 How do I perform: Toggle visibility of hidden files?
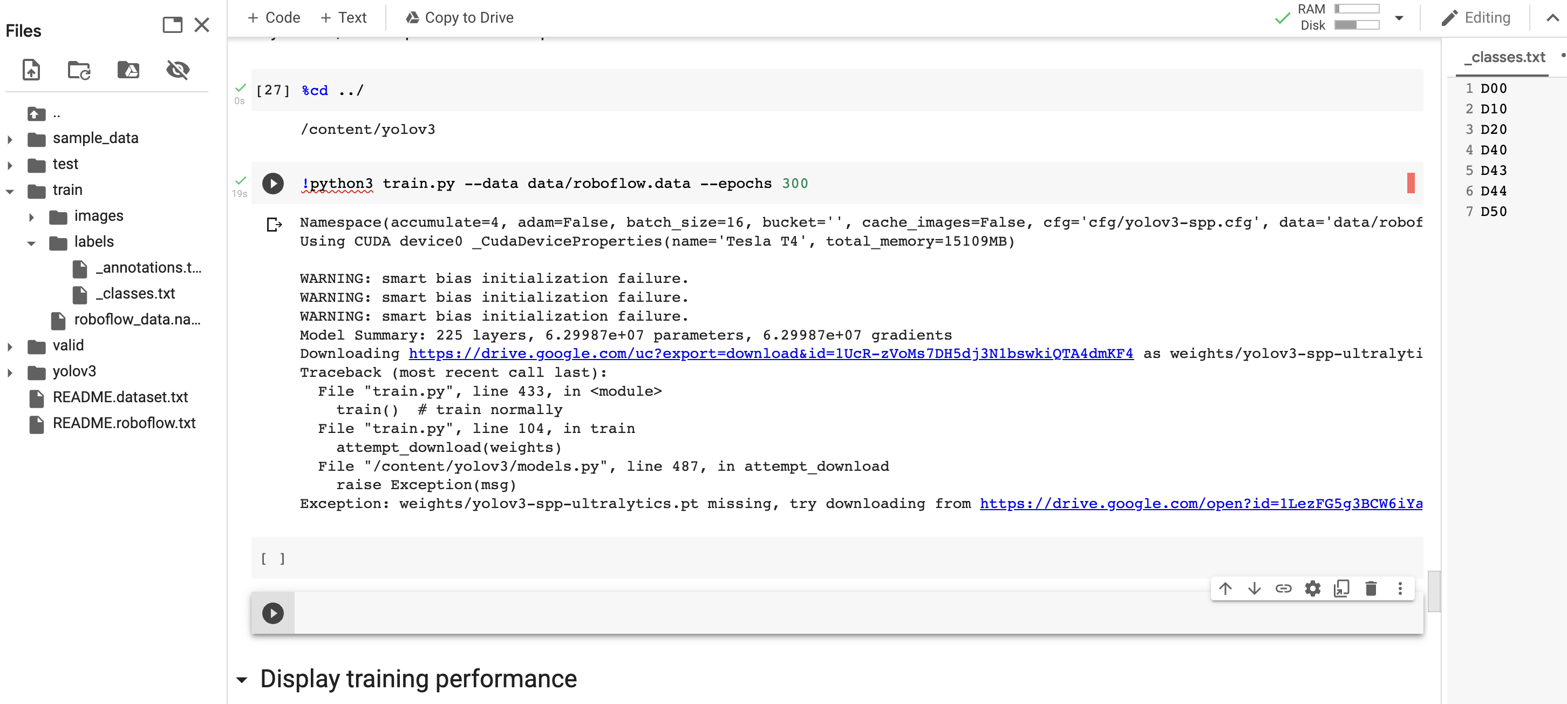pyautogui.click(x=177, y=70)
